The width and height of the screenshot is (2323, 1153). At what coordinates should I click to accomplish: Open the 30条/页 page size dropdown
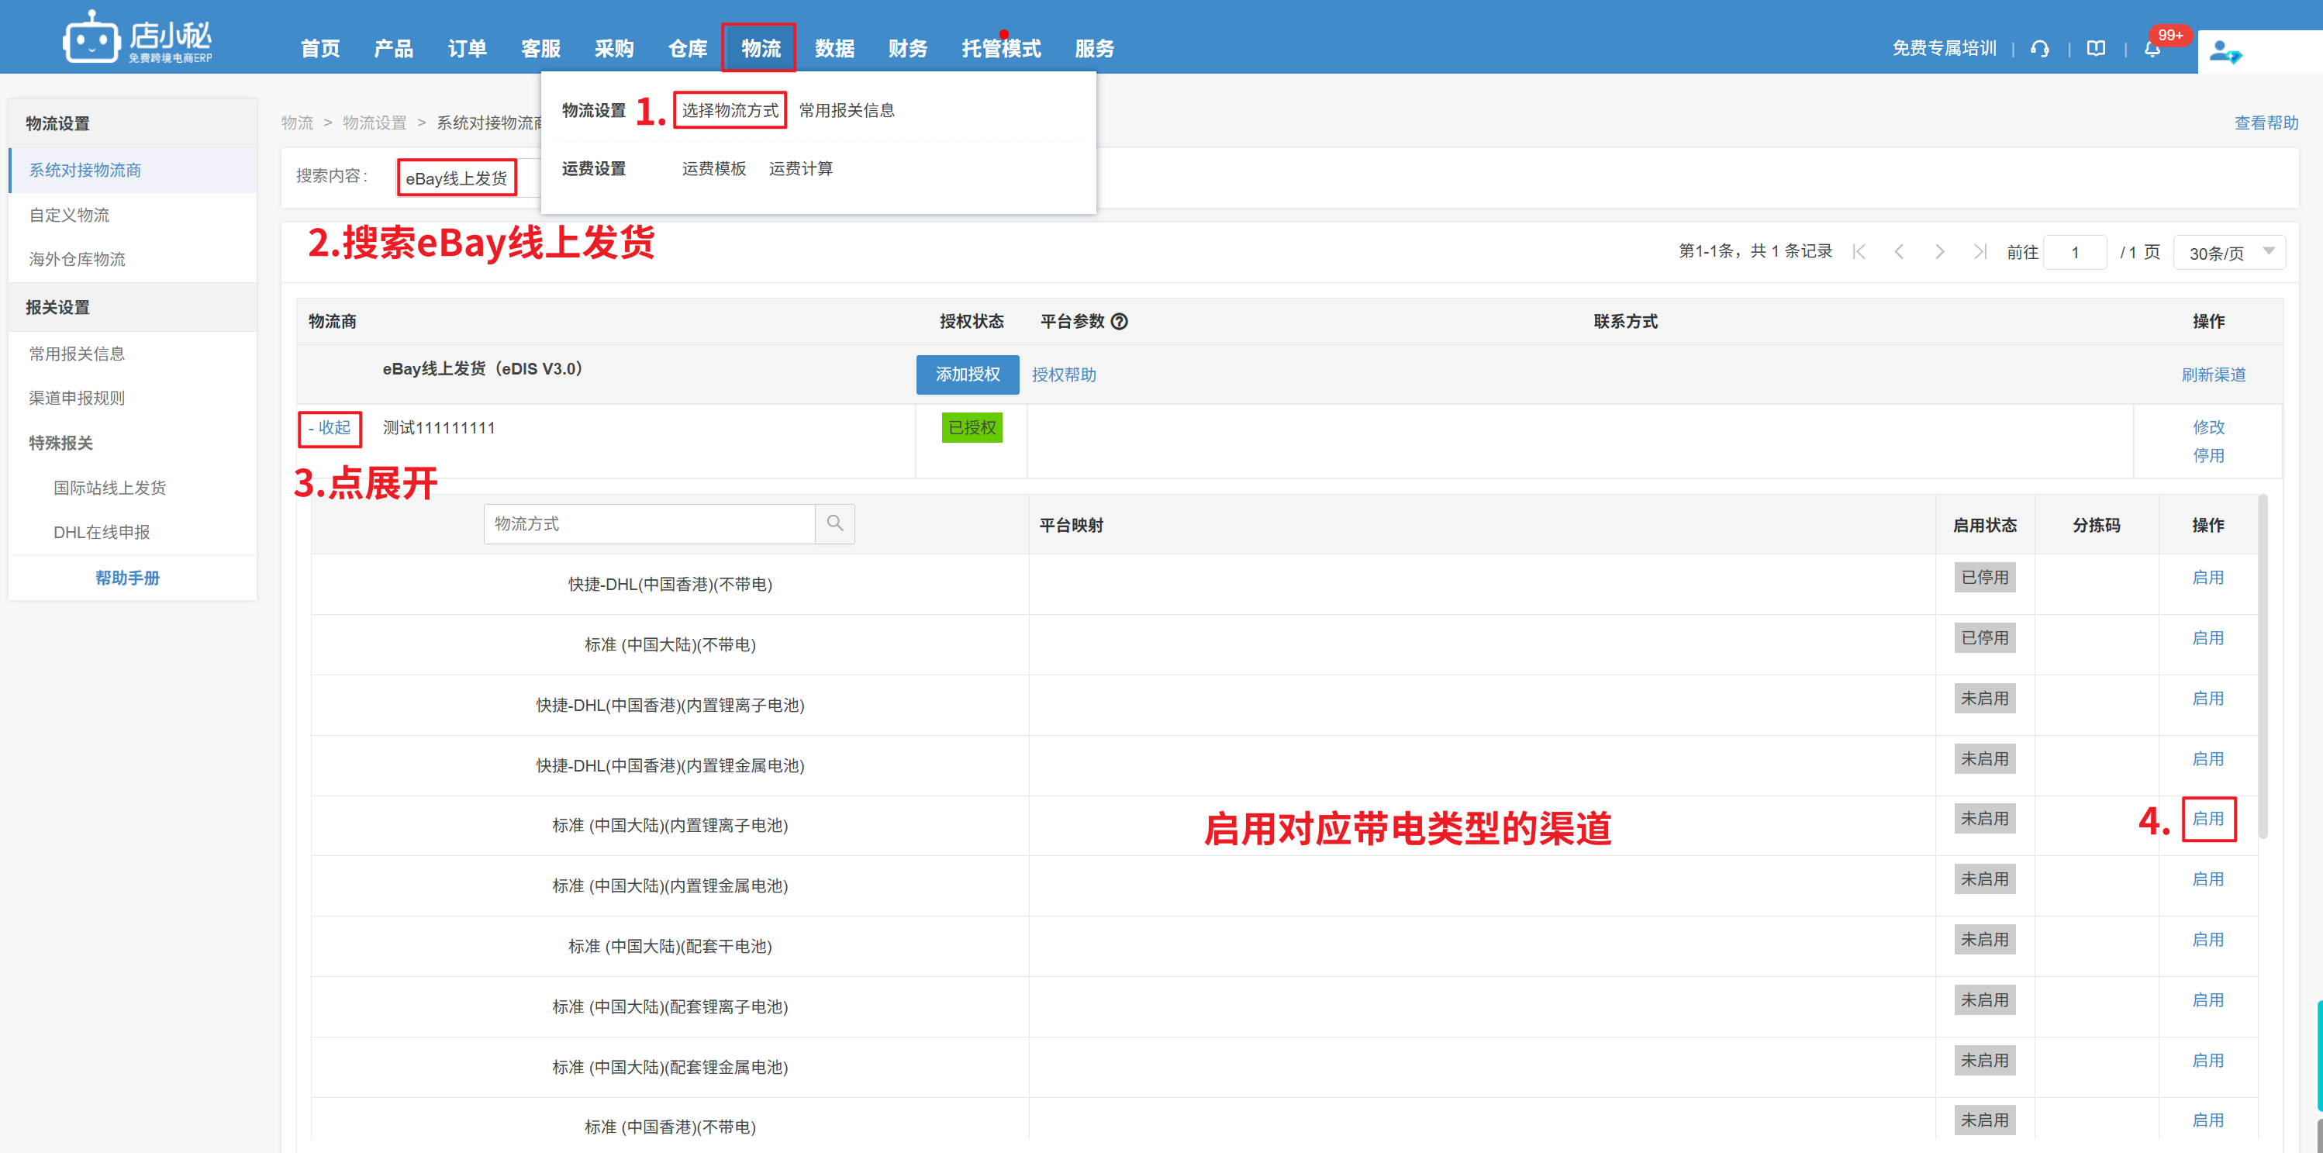point(2228,254)
